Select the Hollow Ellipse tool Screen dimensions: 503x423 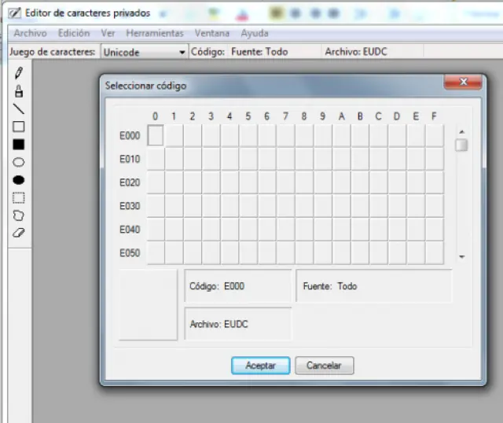(19, 162)
